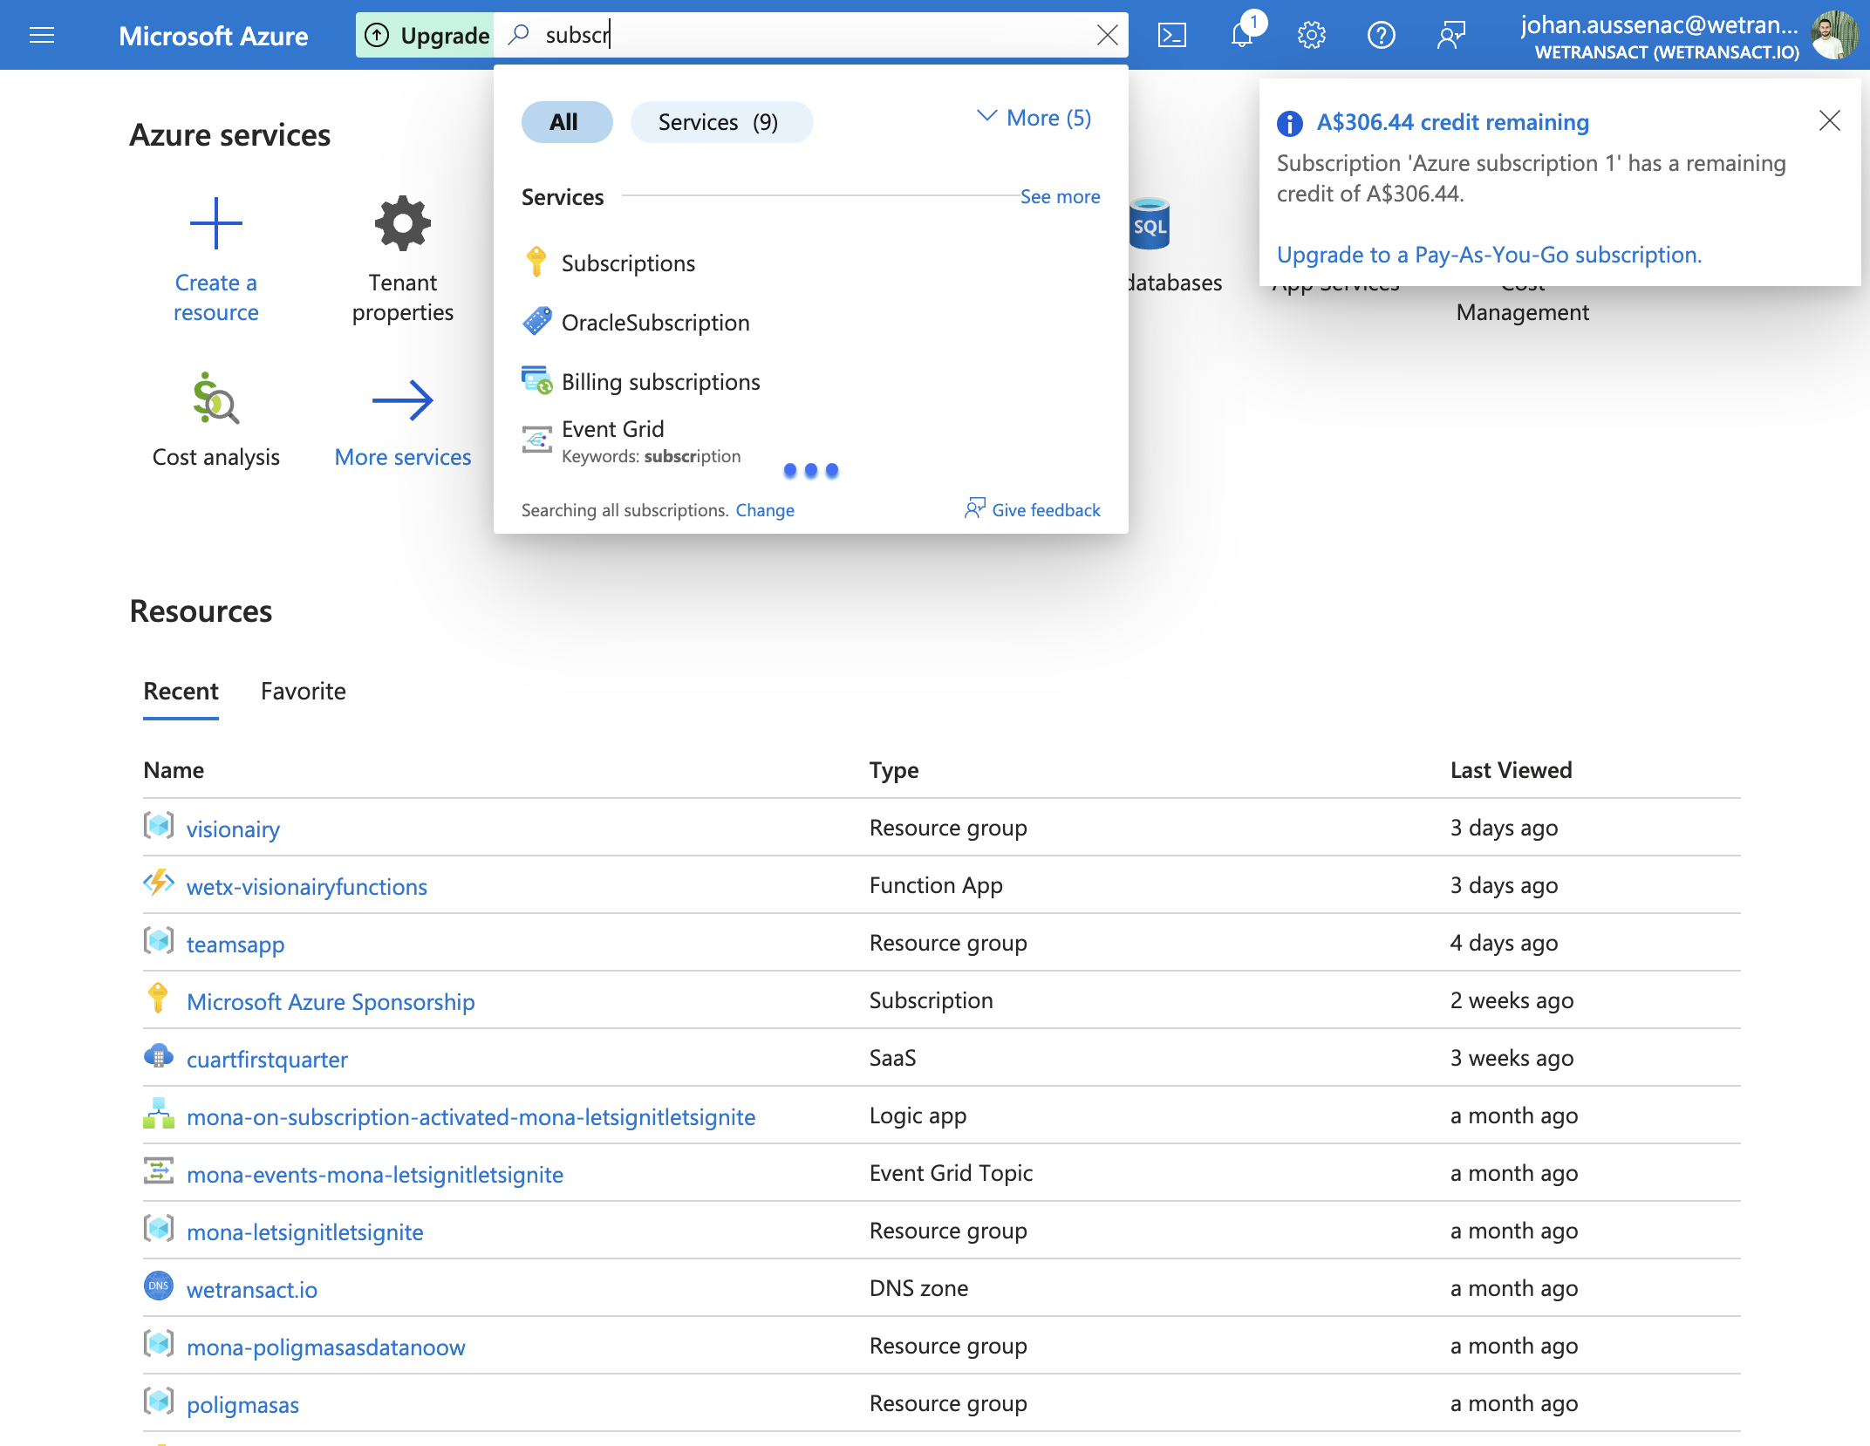Launch Cloud Shell from the top bar
The height and width of the screenshot is (1446, 1870).
1171,35
